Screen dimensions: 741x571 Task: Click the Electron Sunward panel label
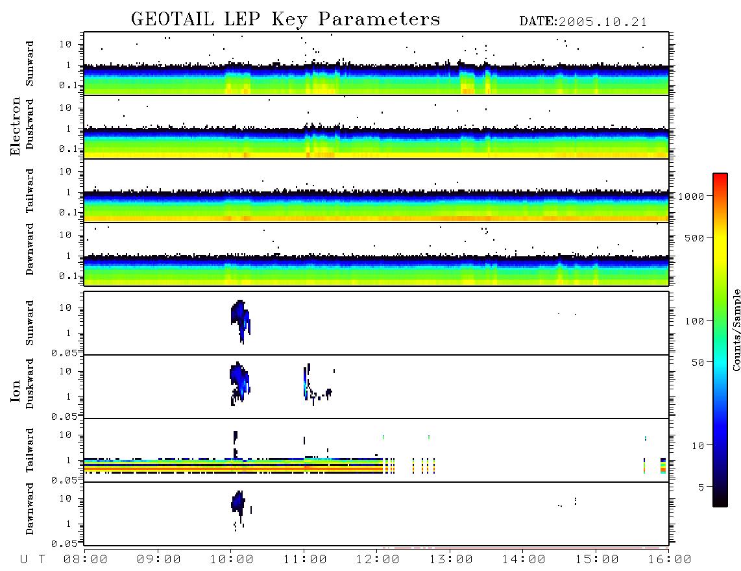click(x=30, y=64)
